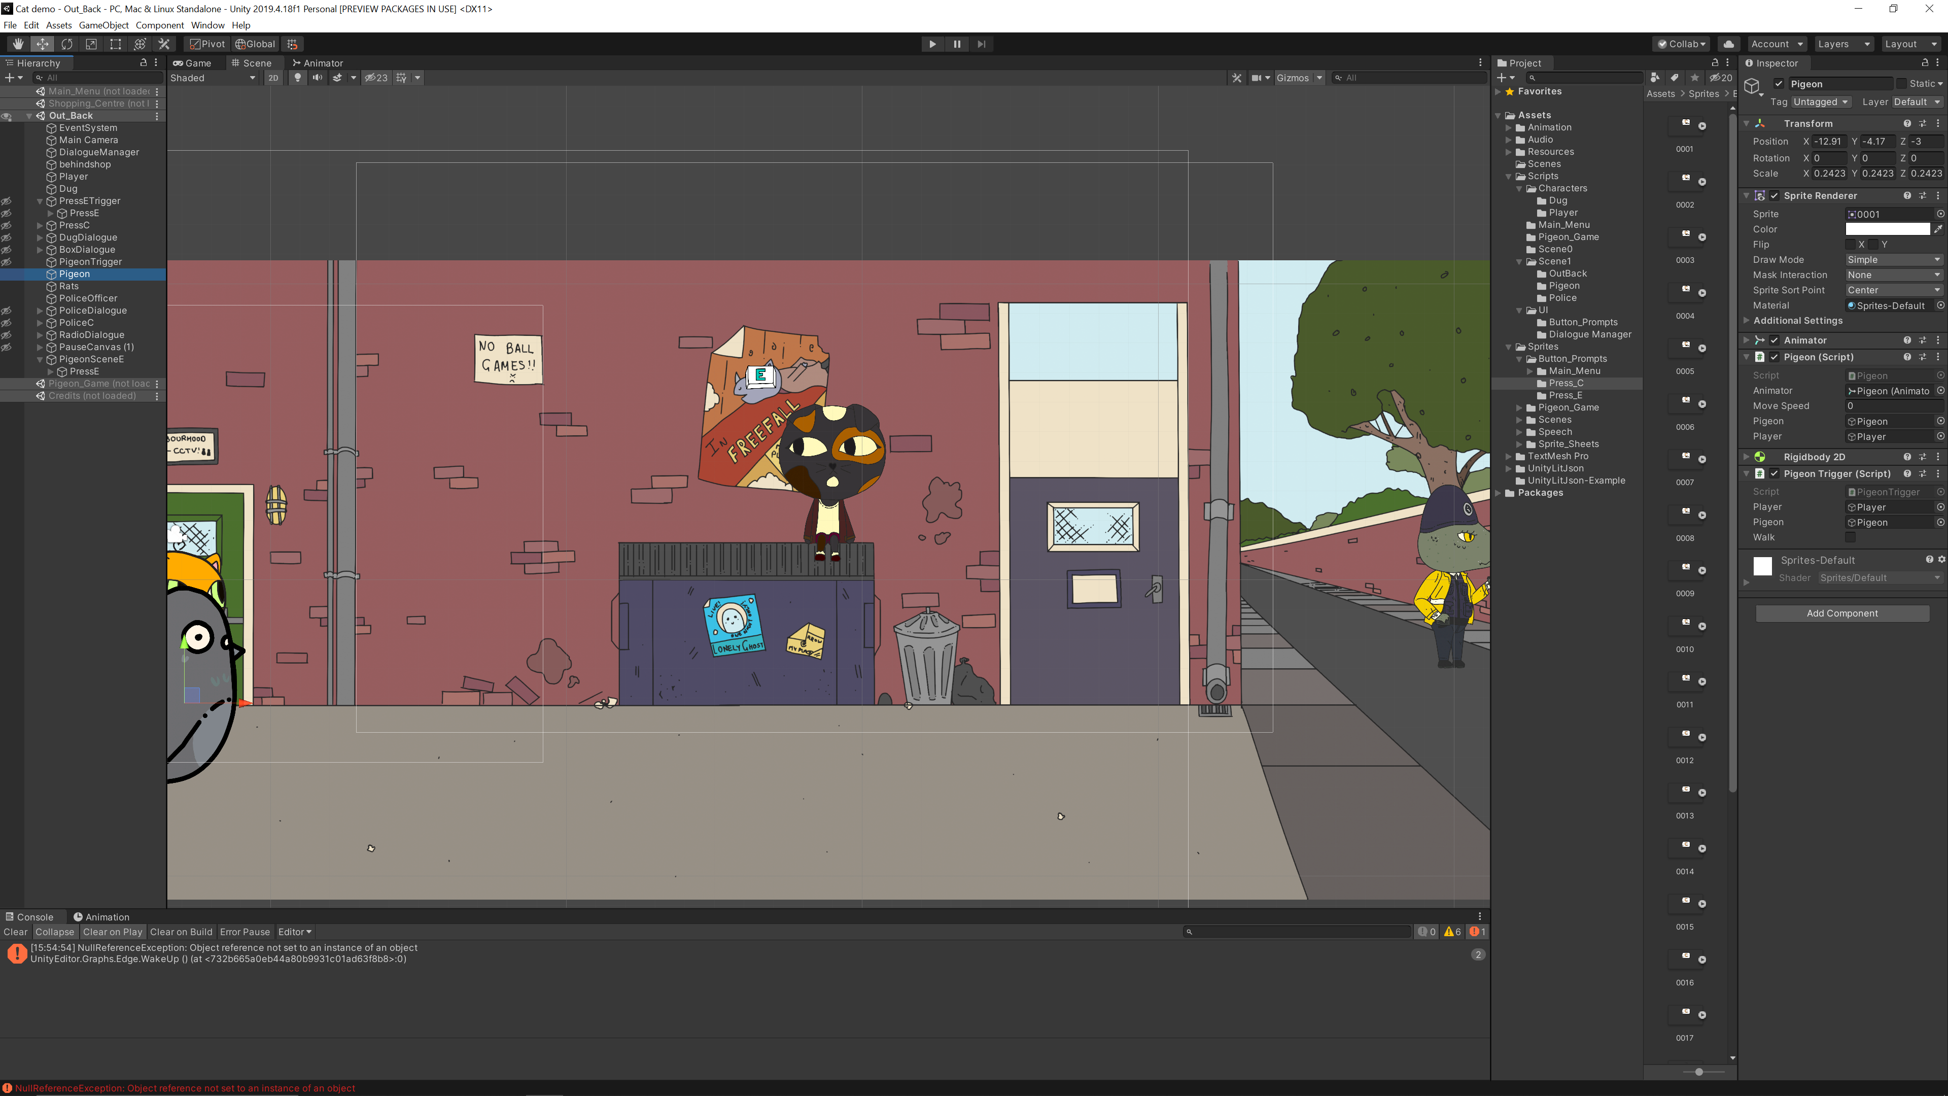
Task: Select the Hand tool in toolbar
Action: click(x=18, y=44)
